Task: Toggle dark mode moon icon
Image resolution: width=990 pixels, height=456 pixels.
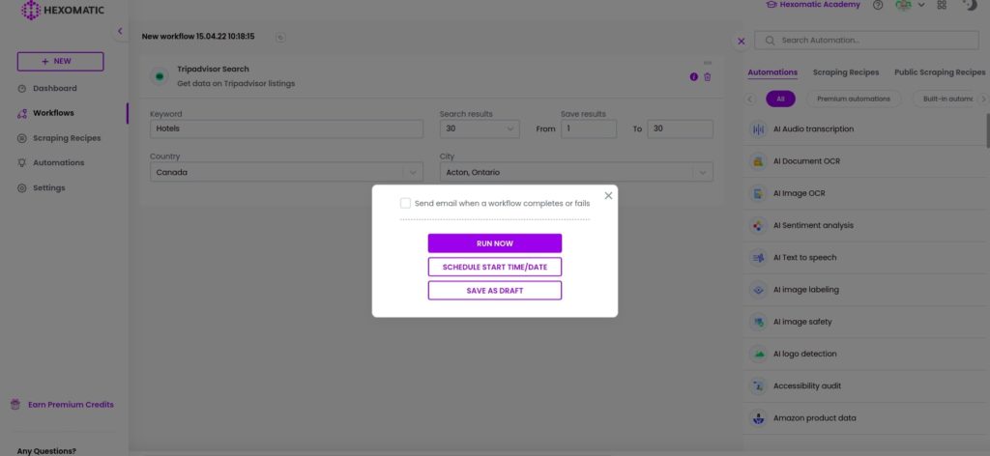Action: pyautogui.click(x=970, y=5)
